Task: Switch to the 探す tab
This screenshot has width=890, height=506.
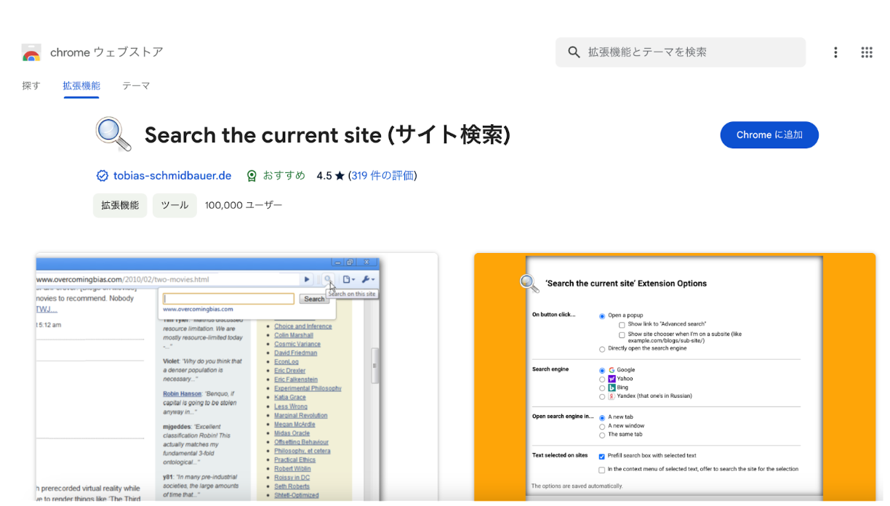Action: click(x=31, y=86)
